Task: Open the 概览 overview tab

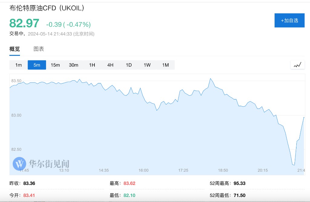Action: tap(15, 49)
